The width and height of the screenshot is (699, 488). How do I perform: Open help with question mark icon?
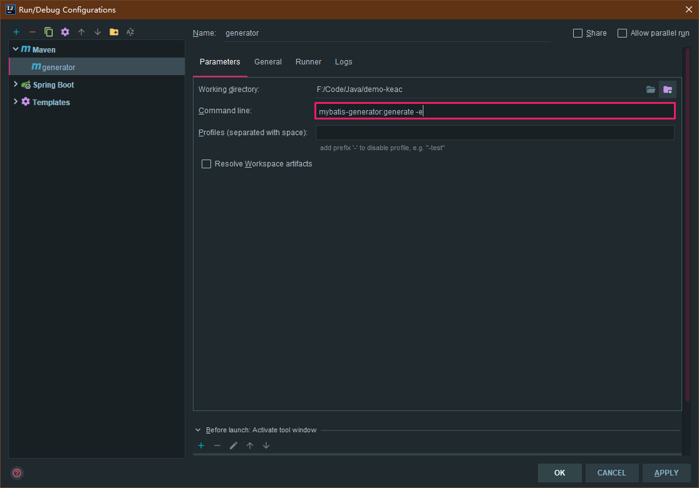[x=17, y=473]
